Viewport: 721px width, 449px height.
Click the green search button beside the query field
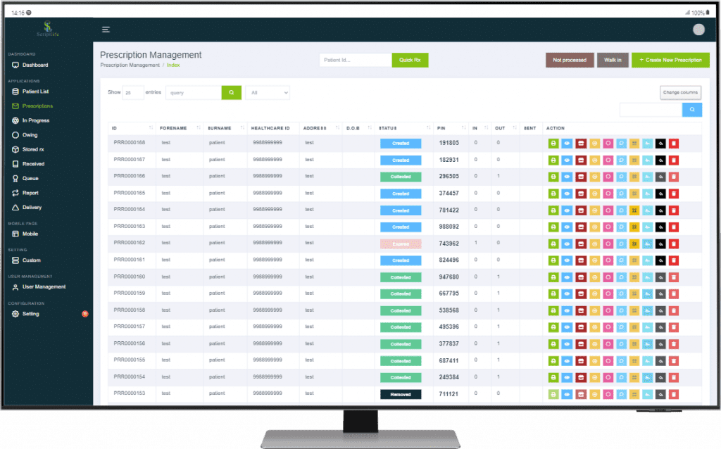(231, 93)
